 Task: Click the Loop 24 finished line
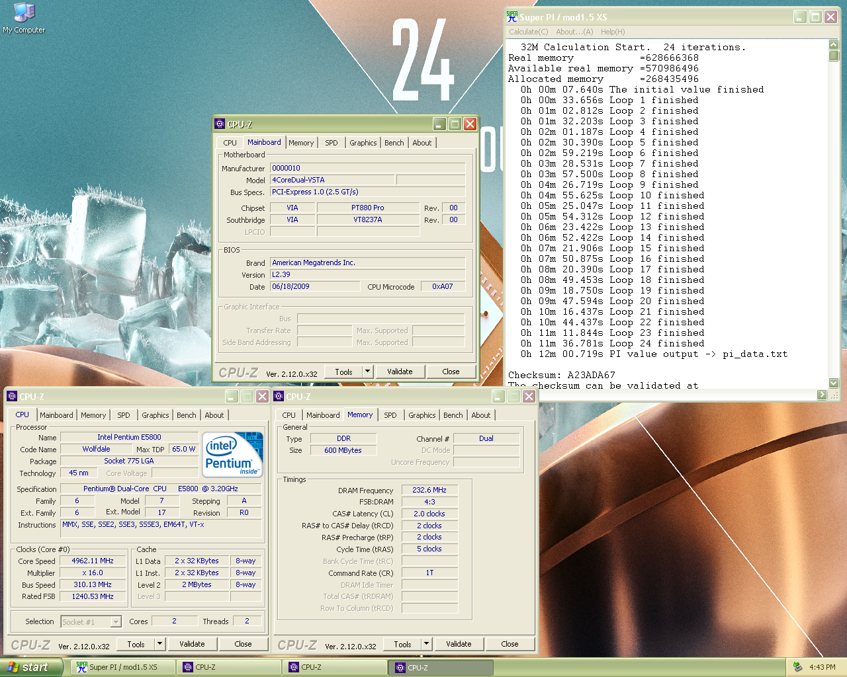612,343
